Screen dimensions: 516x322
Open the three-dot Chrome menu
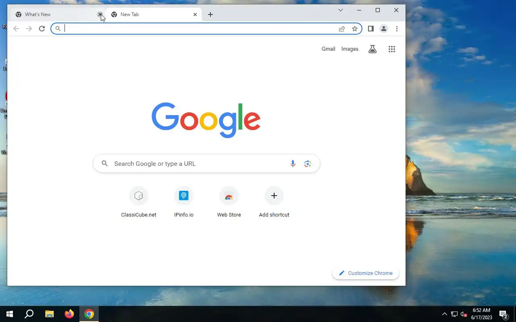397,29
